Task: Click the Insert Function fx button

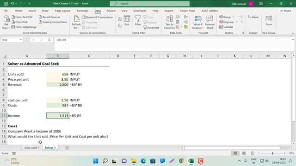Action: point(49,40)
